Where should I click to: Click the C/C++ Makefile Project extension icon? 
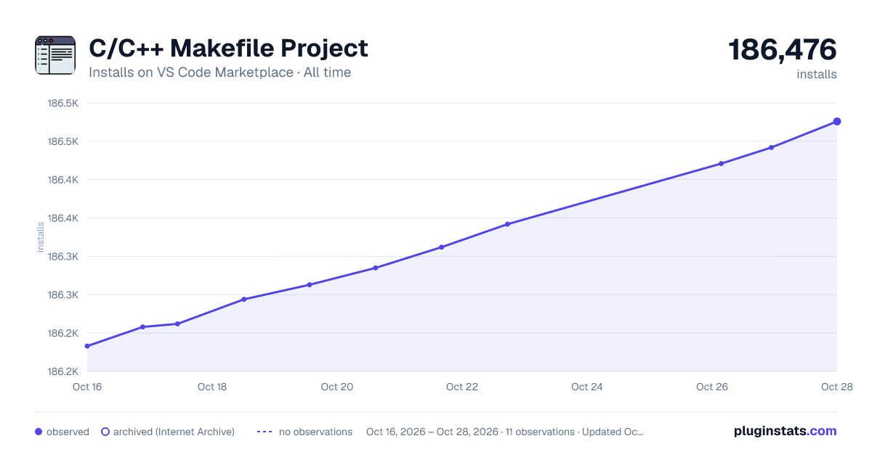[55, 55]
